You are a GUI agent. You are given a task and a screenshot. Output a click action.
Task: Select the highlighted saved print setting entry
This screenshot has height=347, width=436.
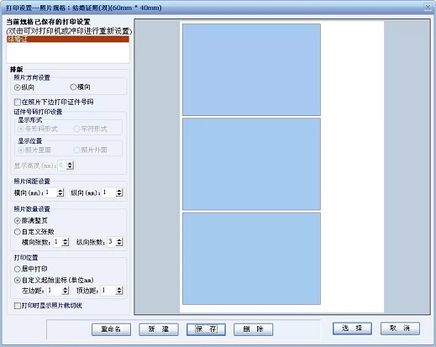tap(68, 39)
